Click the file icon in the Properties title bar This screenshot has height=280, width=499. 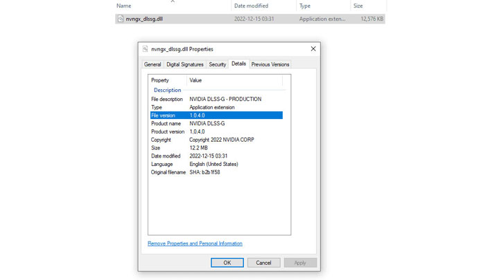click(x=145, y=49)
